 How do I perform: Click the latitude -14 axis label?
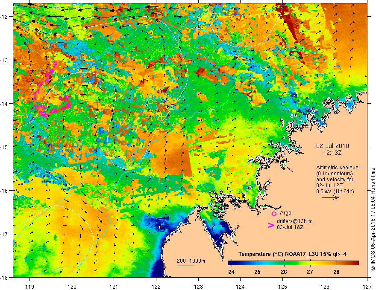tap(5, 104)
